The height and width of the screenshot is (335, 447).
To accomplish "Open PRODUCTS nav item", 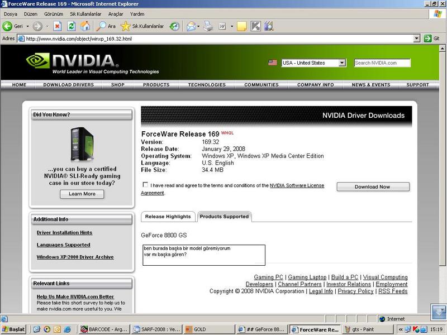I will click(156, 85).
